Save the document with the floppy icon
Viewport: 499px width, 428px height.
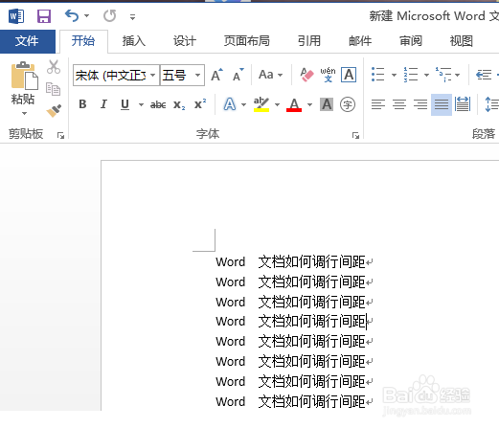coord(44,16)
